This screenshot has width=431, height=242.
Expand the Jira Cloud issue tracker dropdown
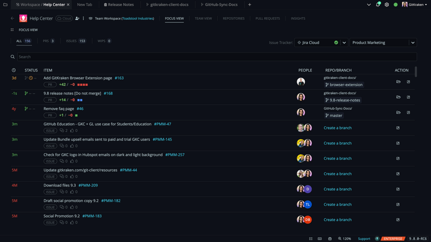click(344, 42)
